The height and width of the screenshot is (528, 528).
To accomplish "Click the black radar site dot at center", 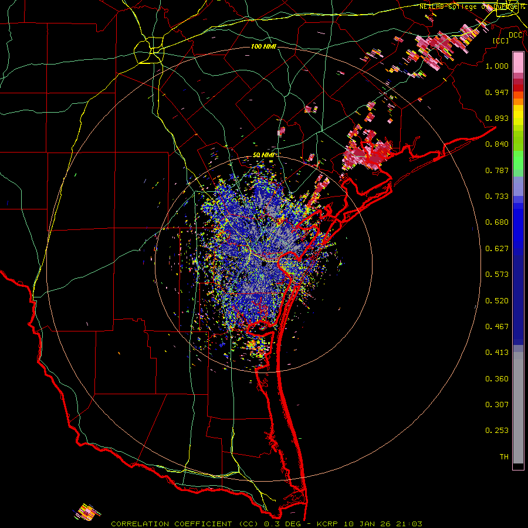I will click(263, 263).
